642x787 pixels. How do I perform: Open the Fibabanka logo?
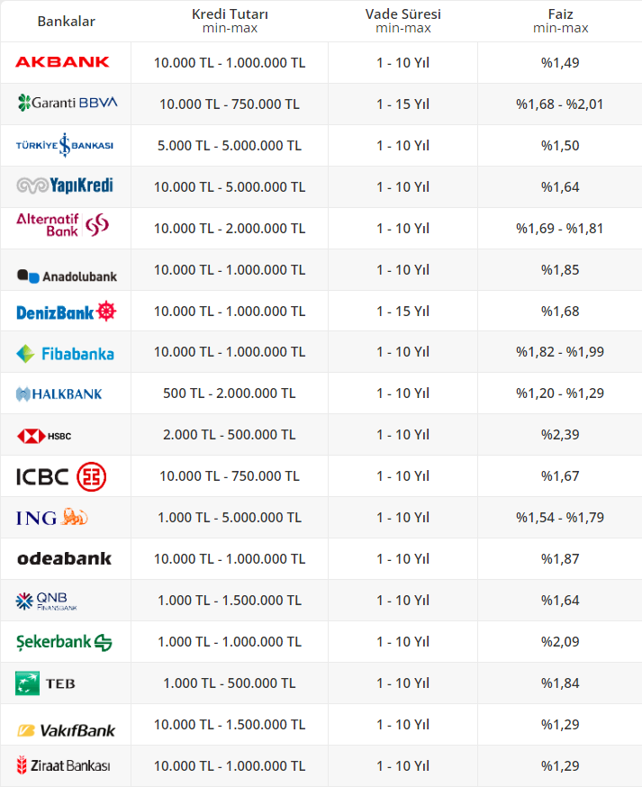coord(66,353)
